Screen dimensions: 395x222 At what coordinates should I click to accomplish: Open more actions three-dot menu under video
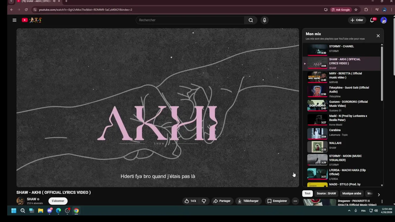coord(295,201)
